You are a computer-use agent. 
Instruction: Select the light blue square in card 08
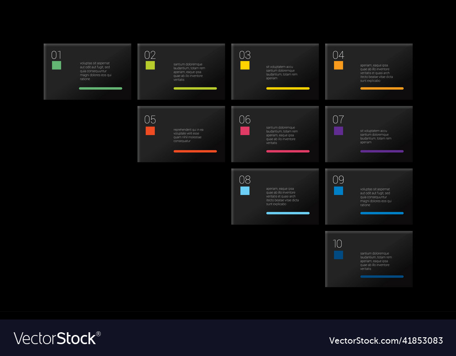[245, 191]
